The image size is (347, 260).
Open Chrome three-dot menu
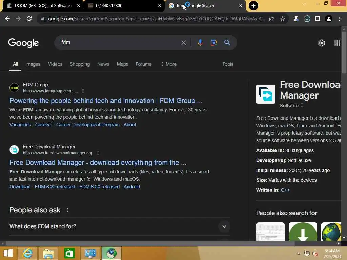(x=340, y=19)
